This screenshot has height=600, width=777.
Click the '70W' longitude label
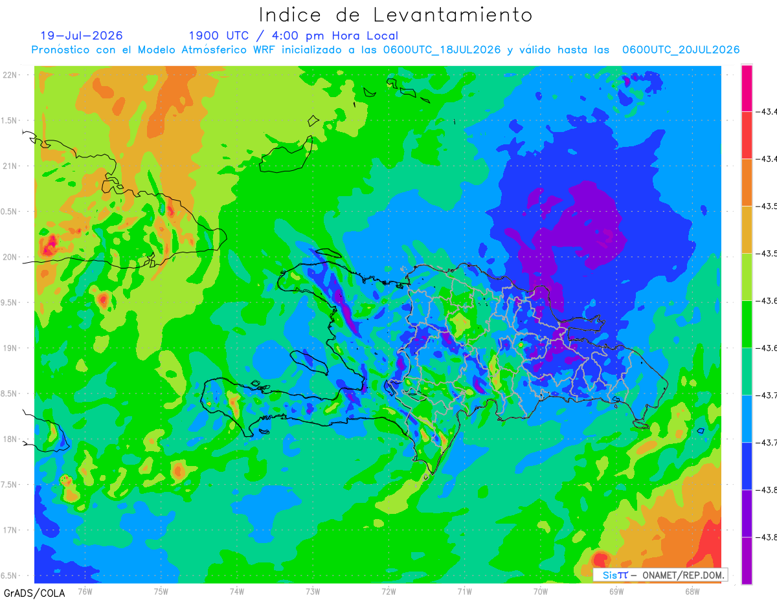pyautogui.click(x=541, y=590)
